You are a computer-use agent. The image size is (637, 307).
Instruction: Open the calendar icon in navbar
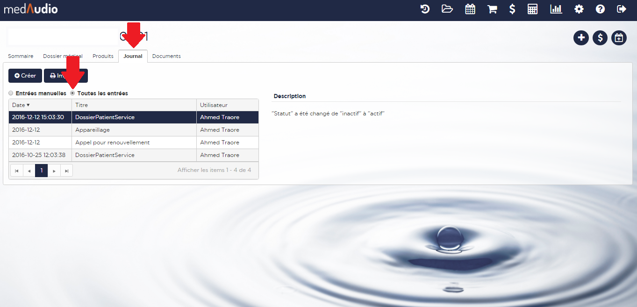coord(470,9)
